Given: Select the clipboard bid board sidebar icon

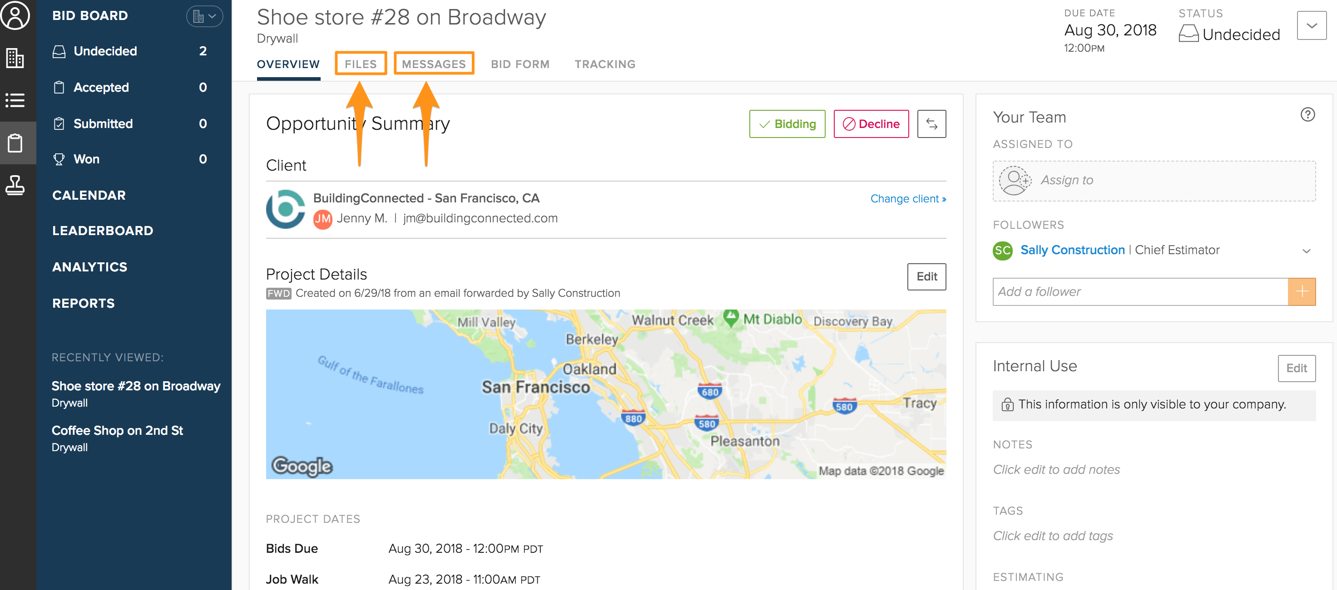Looking at the screenshot, I should click(x=15, y=143).
